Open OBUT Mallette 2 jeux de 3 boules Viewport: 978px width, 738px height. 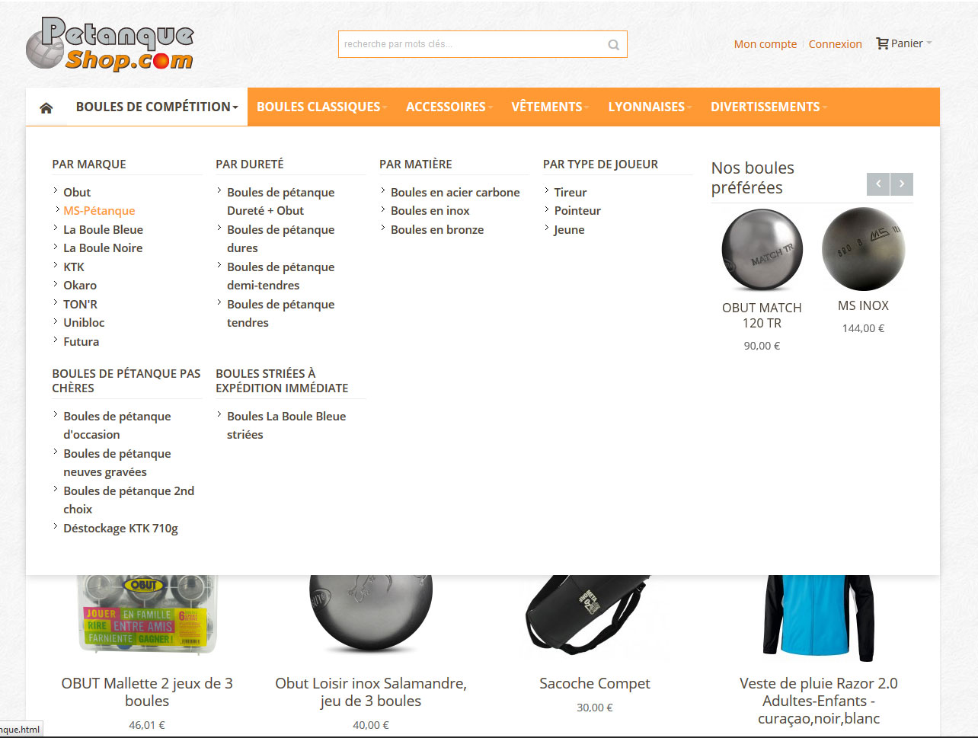147,692
